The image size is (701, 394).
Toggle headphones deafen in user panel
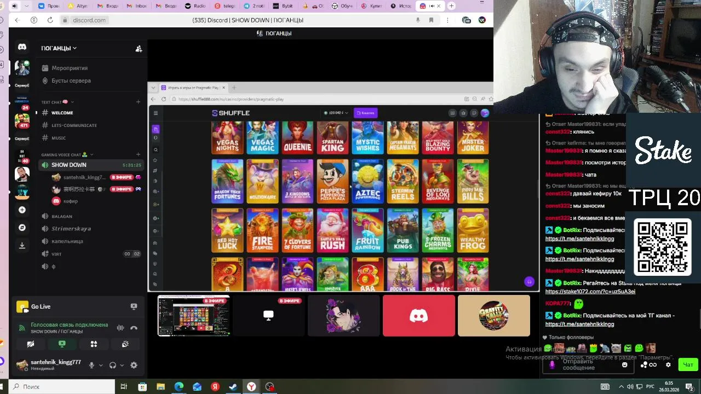113,365
